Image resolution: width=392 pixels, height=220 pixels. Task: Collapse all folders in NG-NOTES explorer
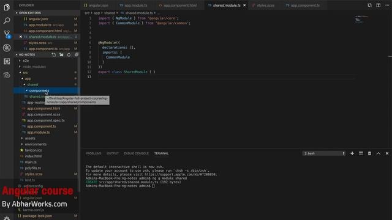click(x=76, y=54)
